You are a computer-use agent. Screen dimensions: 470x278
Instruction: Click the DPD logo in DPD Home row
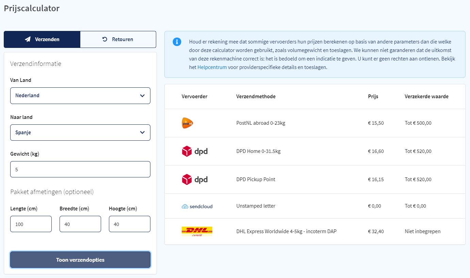click(x=195, y=151)
